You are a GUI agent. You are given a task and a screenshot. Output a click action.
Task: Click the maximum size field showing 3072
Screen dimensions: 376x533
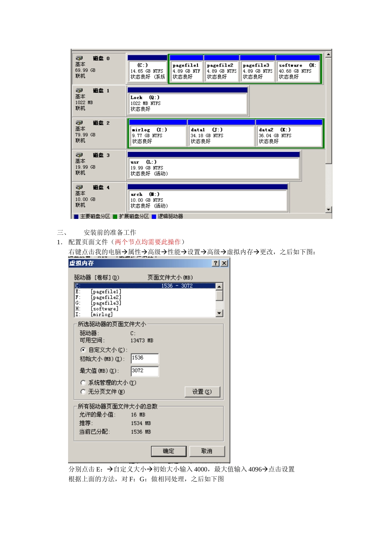[x=145, y=371]
